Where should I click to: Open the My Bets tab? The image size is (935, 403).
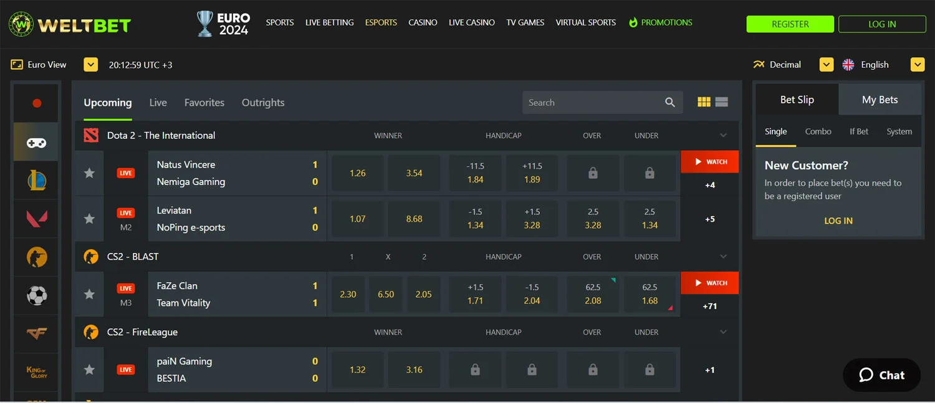(x=880, y=99)
